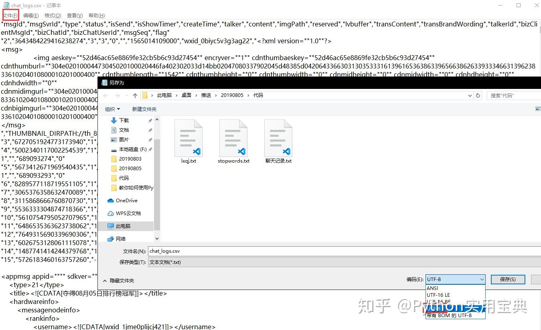The height and width of the screenshot is (330, 541).
Task: Click the Back navigation arrow
Action: coord(105,95)
